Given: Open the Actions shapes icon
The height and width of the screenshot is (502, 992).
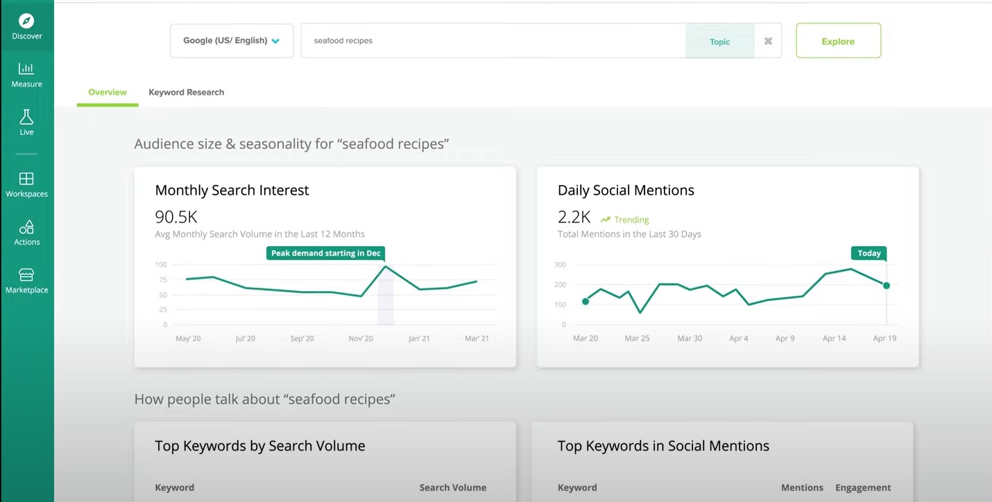Looking at the screenshot, I should point(26,227).
